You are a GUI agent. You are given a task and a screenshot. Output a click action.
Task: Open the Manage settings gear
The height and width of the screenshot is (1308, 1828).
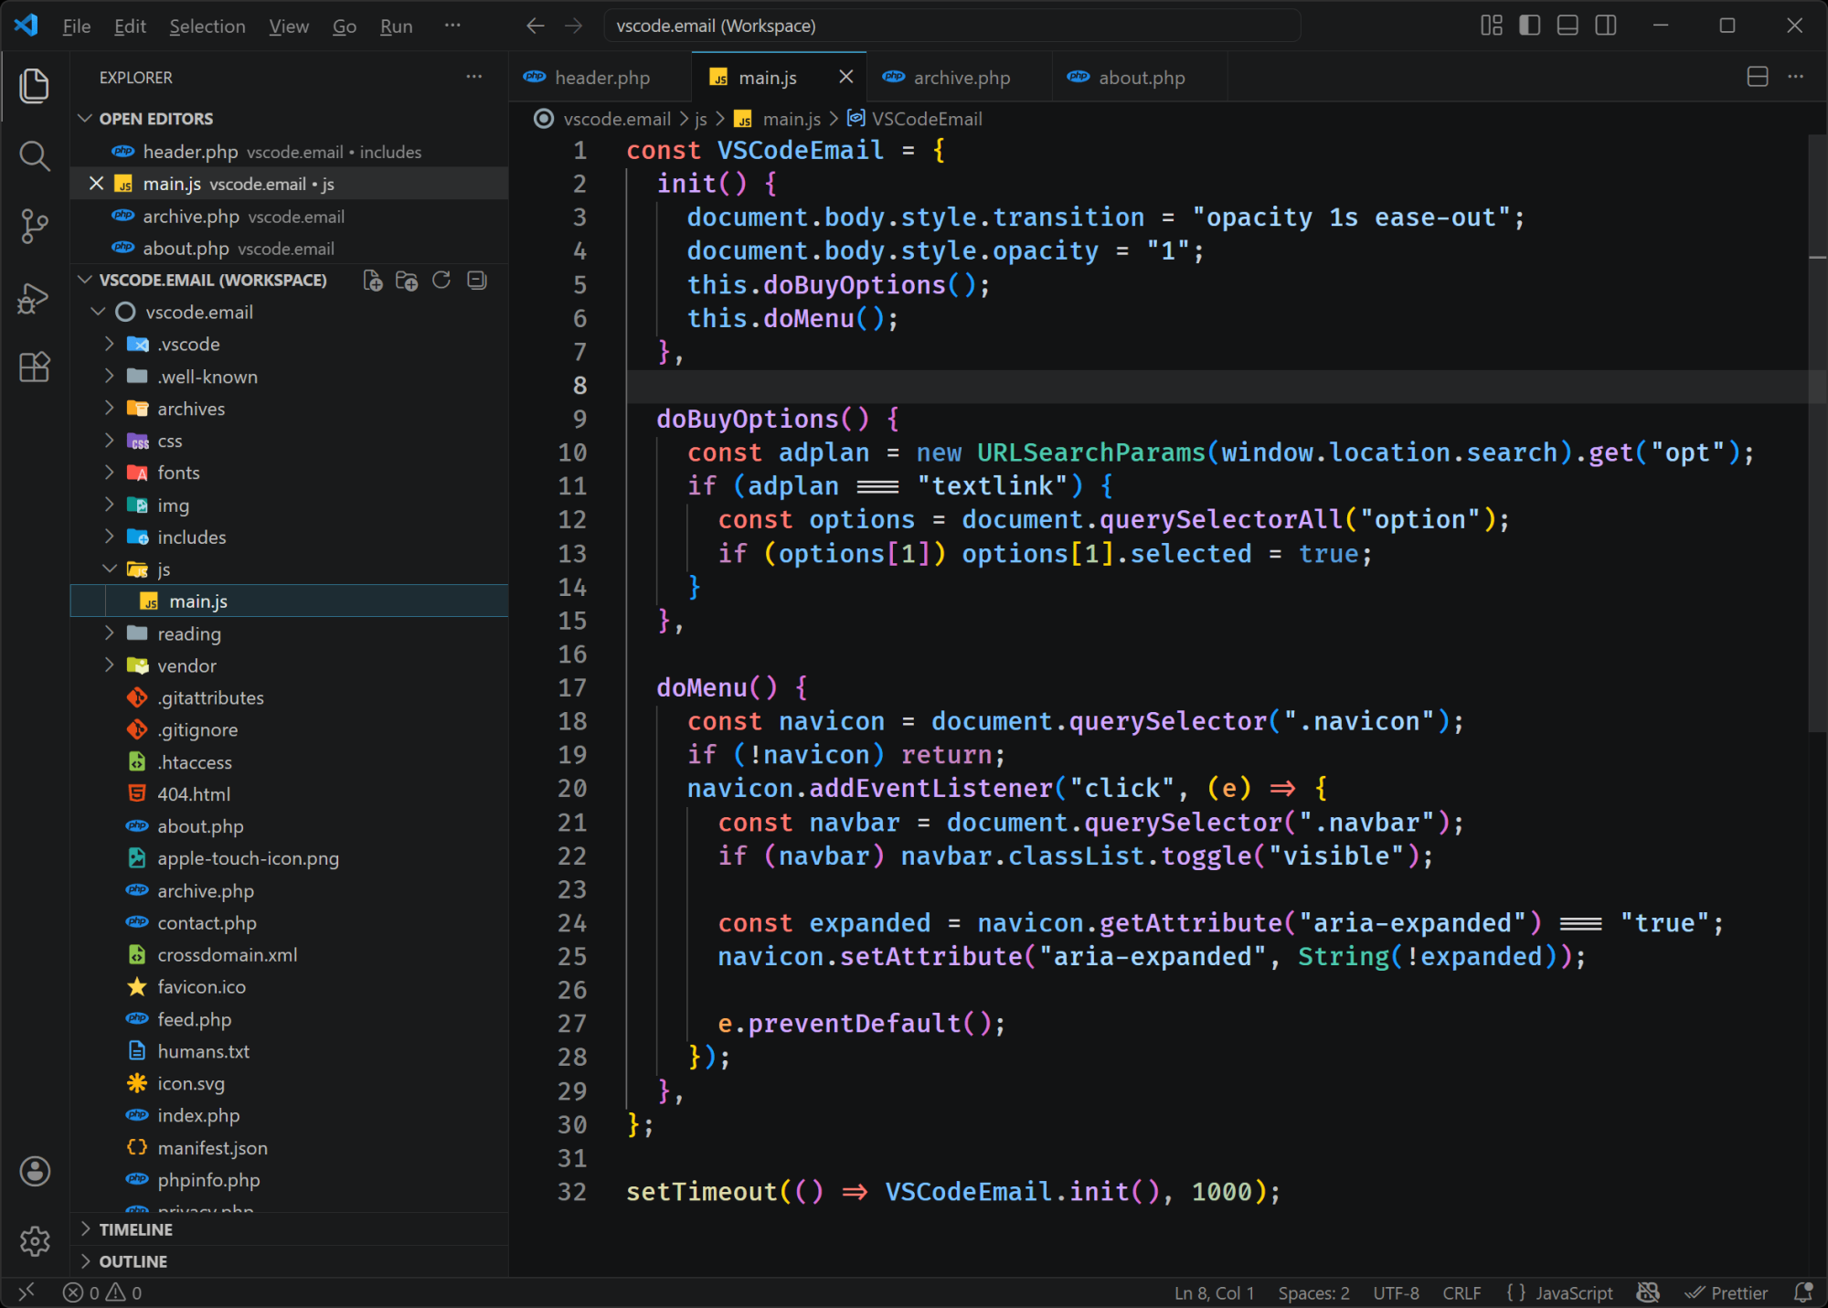pyautogui.click(x=34, y=1240)
